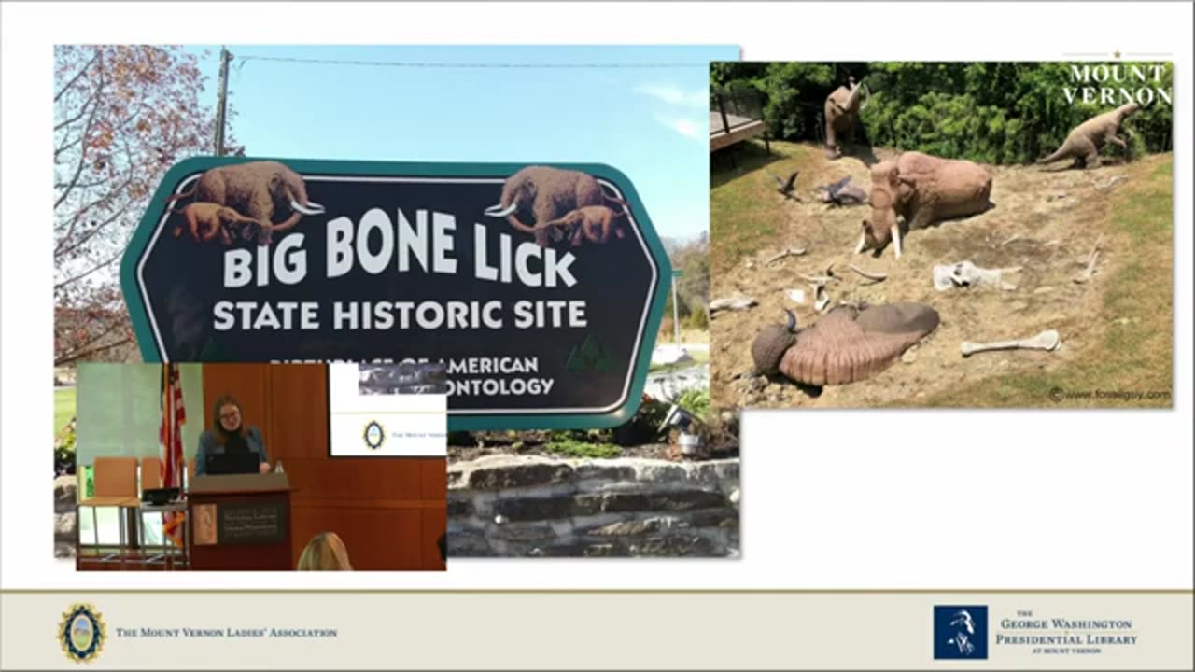The height and width of the screenshot is (672, 1195).
Task: Click the mammoth illustration on sign's right corner
Action: click(557, 205)
